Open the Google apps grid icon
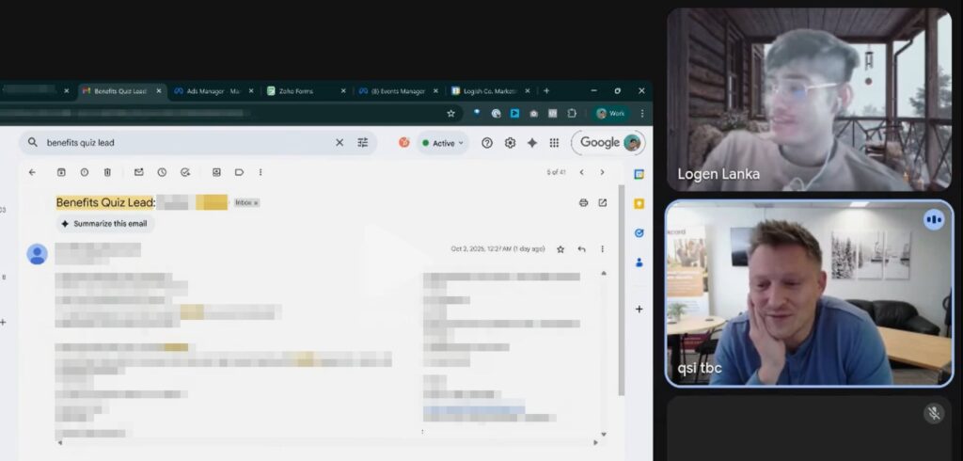963x461 pixels. tap(554, 143)
